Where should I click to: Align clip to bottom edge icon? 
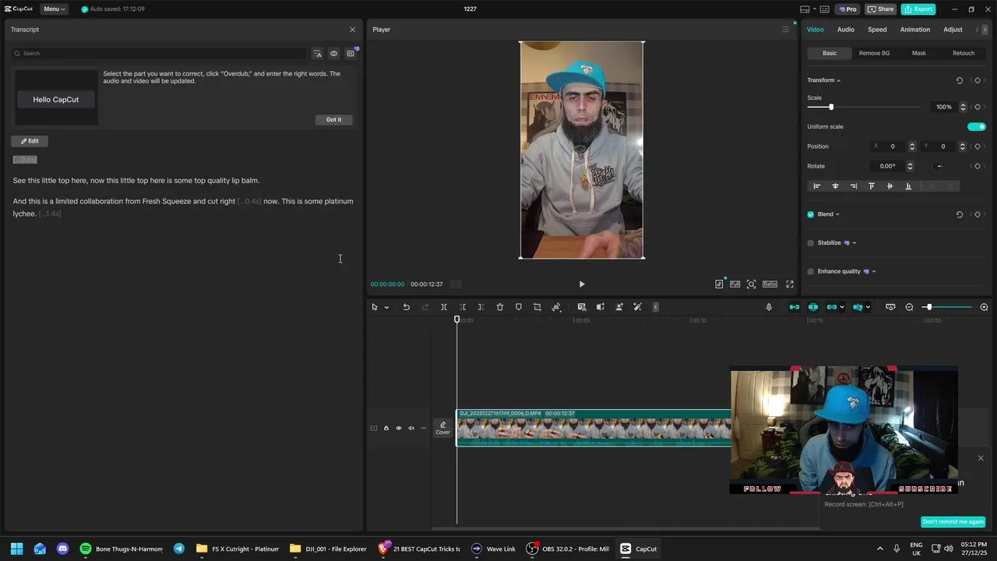908,186
